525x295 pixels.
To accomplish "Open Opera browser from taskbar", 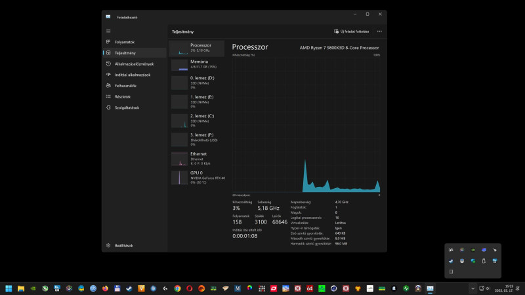I will (x=190, y=288).
